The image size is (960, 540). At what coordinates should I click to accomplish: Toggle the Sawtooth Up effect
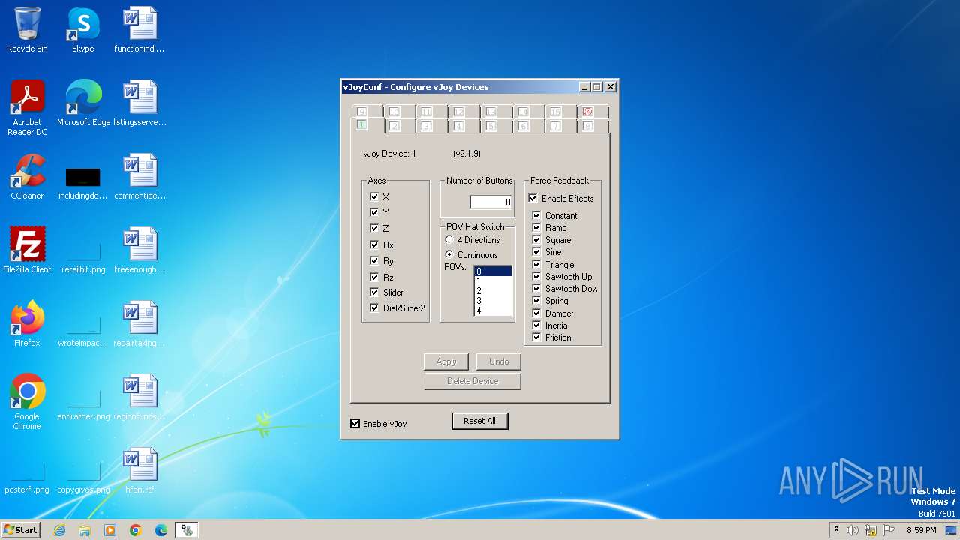(x=536, y=276)
